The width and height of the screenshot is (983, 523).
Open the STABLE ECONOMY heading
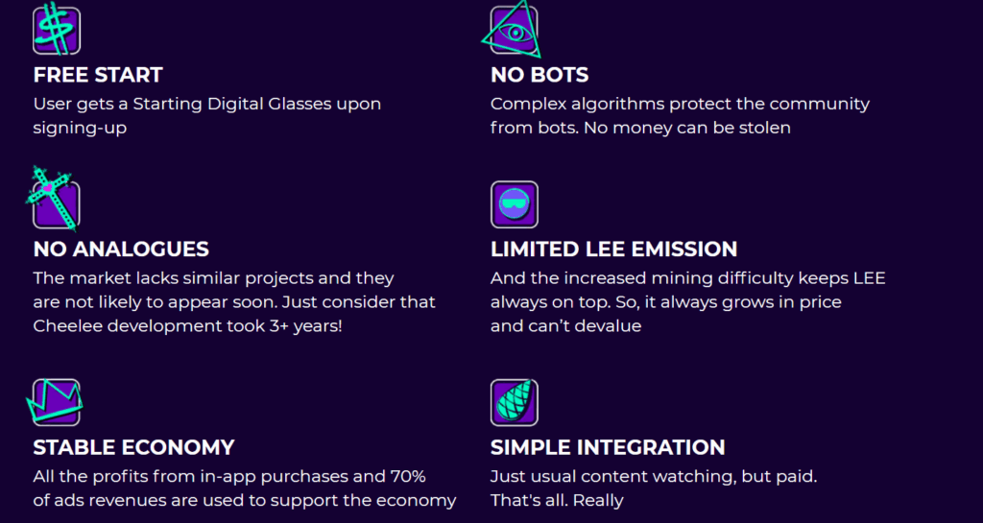(x=133, y=447)
